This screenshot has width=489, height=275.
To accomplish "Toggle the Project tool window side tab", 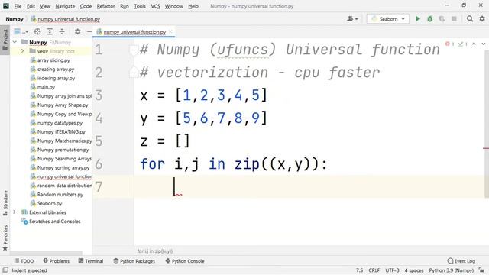I will [x=5, y=40].
